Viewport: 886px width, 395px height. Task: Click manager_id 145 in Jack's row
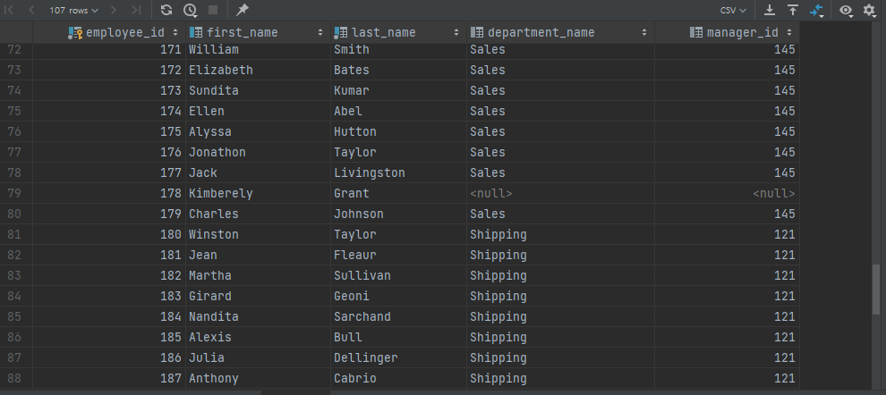727,172
